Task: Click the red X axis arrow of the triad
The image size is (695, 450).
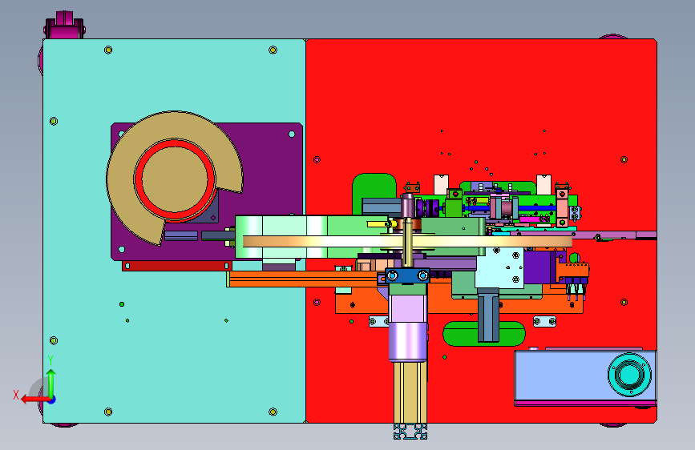Action: 34,400
